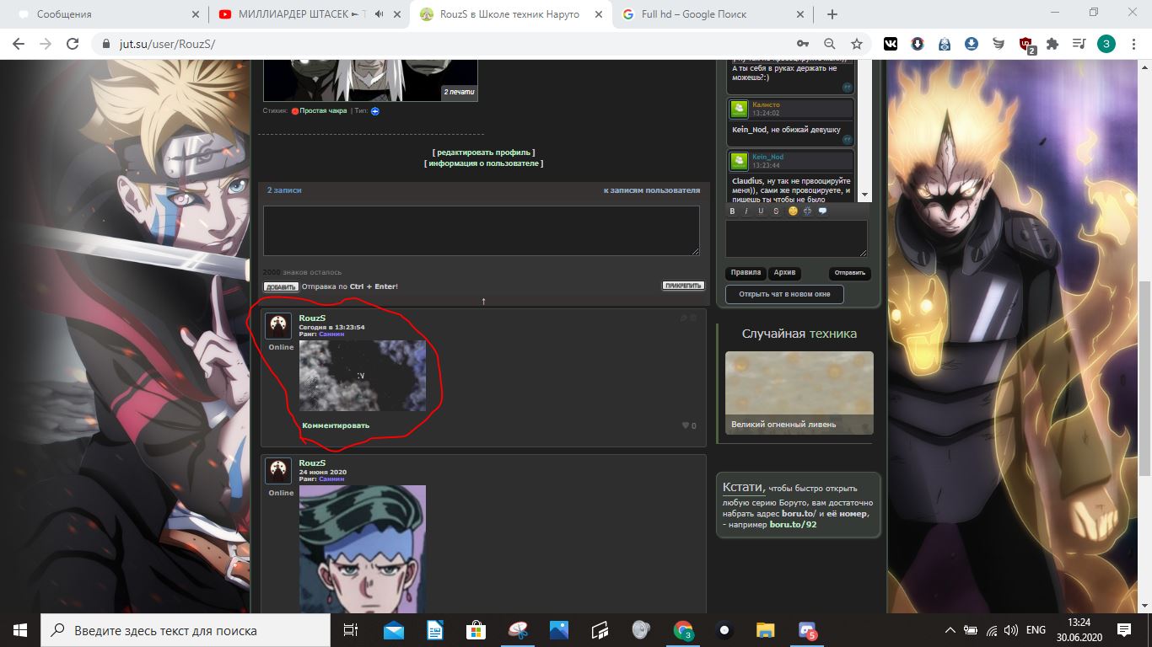Click the uBlock Origin extension icon

(1026, 44)
